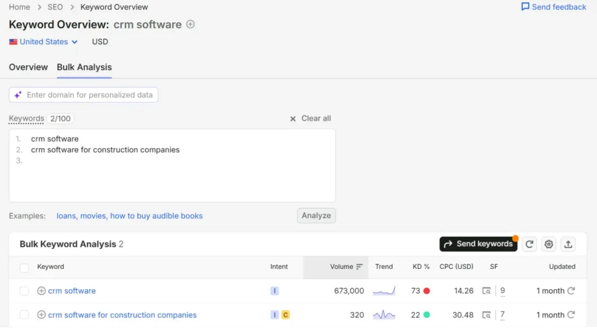Click SF value 7 in construction companies row
597x333 pixels.
click(x=503, y=315)
